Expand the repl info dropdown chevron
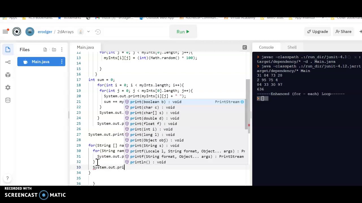 88,32
